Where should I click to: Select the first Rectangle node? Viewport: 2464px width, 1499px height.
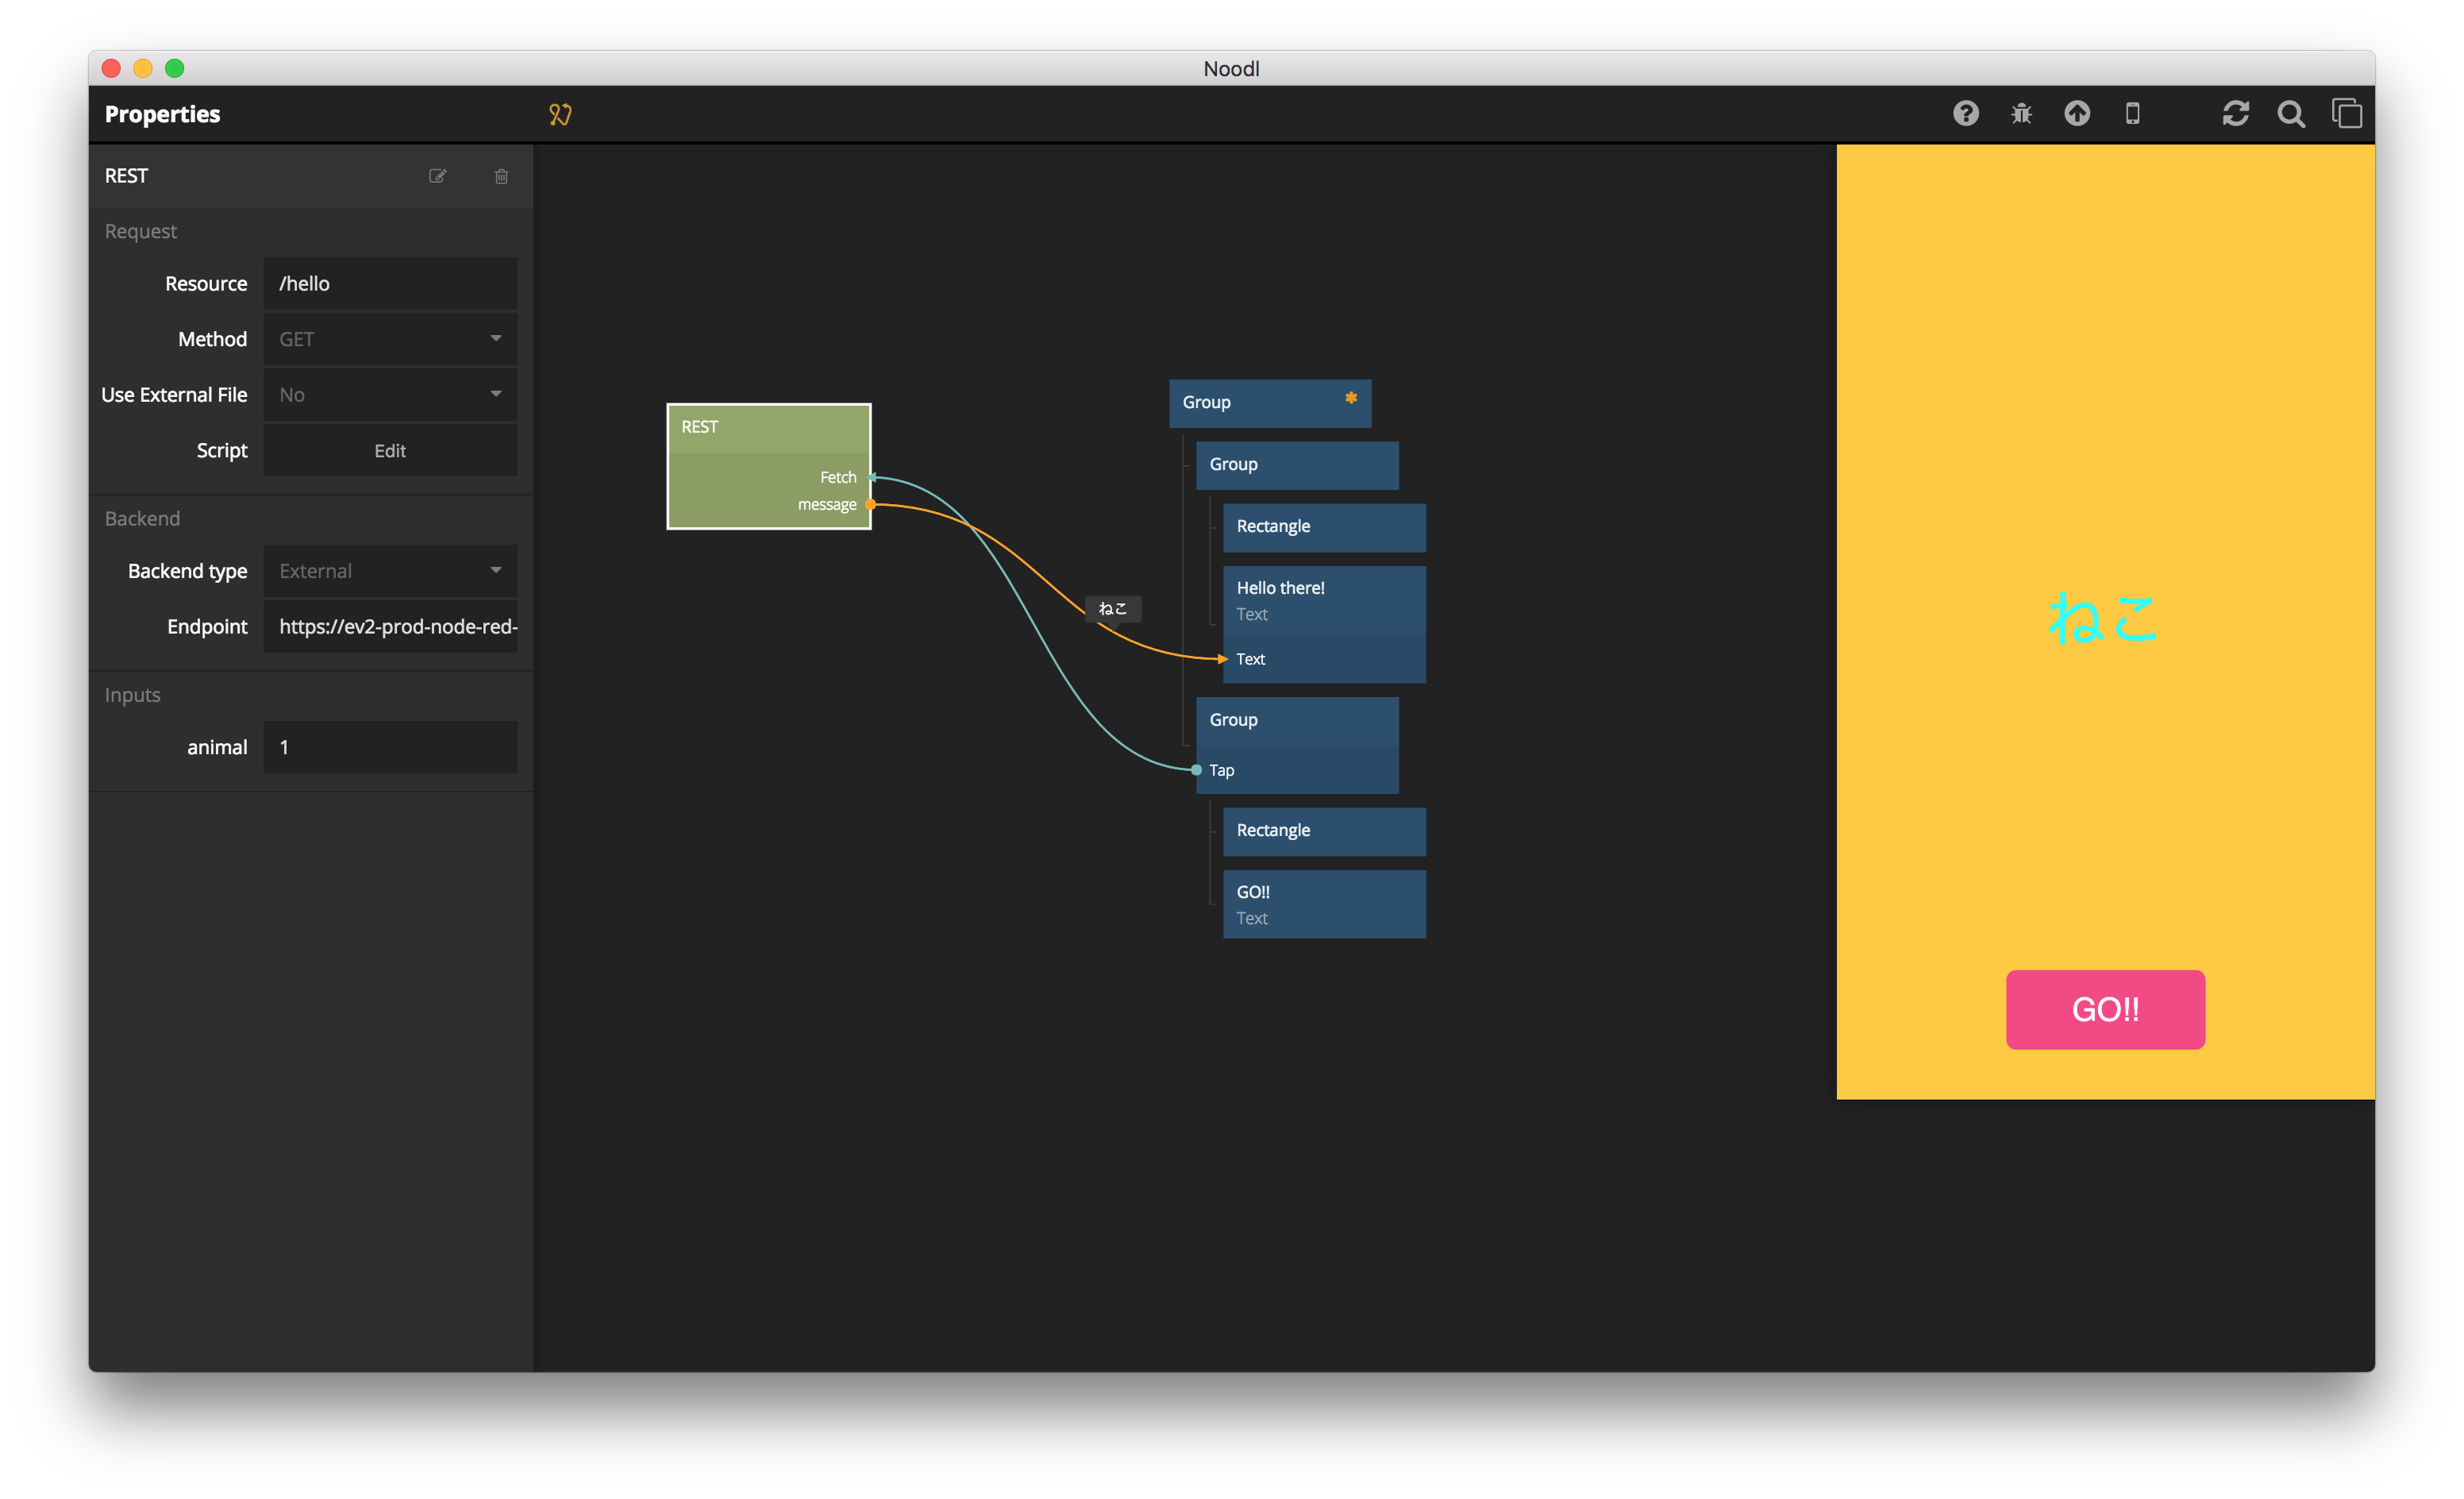pyautogui.click(x=1324, y=527)
